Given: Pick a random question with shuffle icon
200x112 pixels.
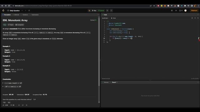Looking at the screenshot, I should pyautogui.click(x=29, y=11).
